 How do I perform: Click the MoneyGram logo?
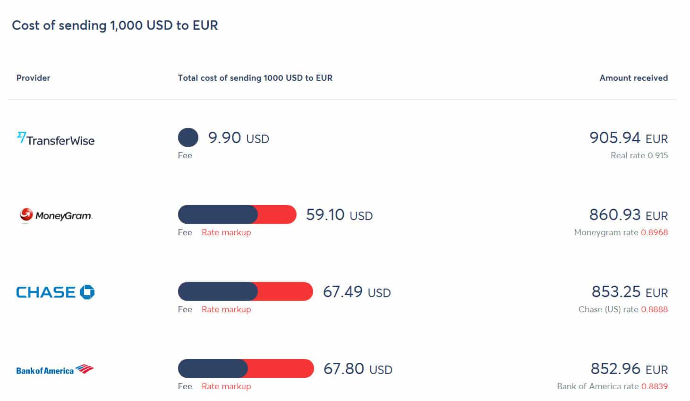[56, 215]
